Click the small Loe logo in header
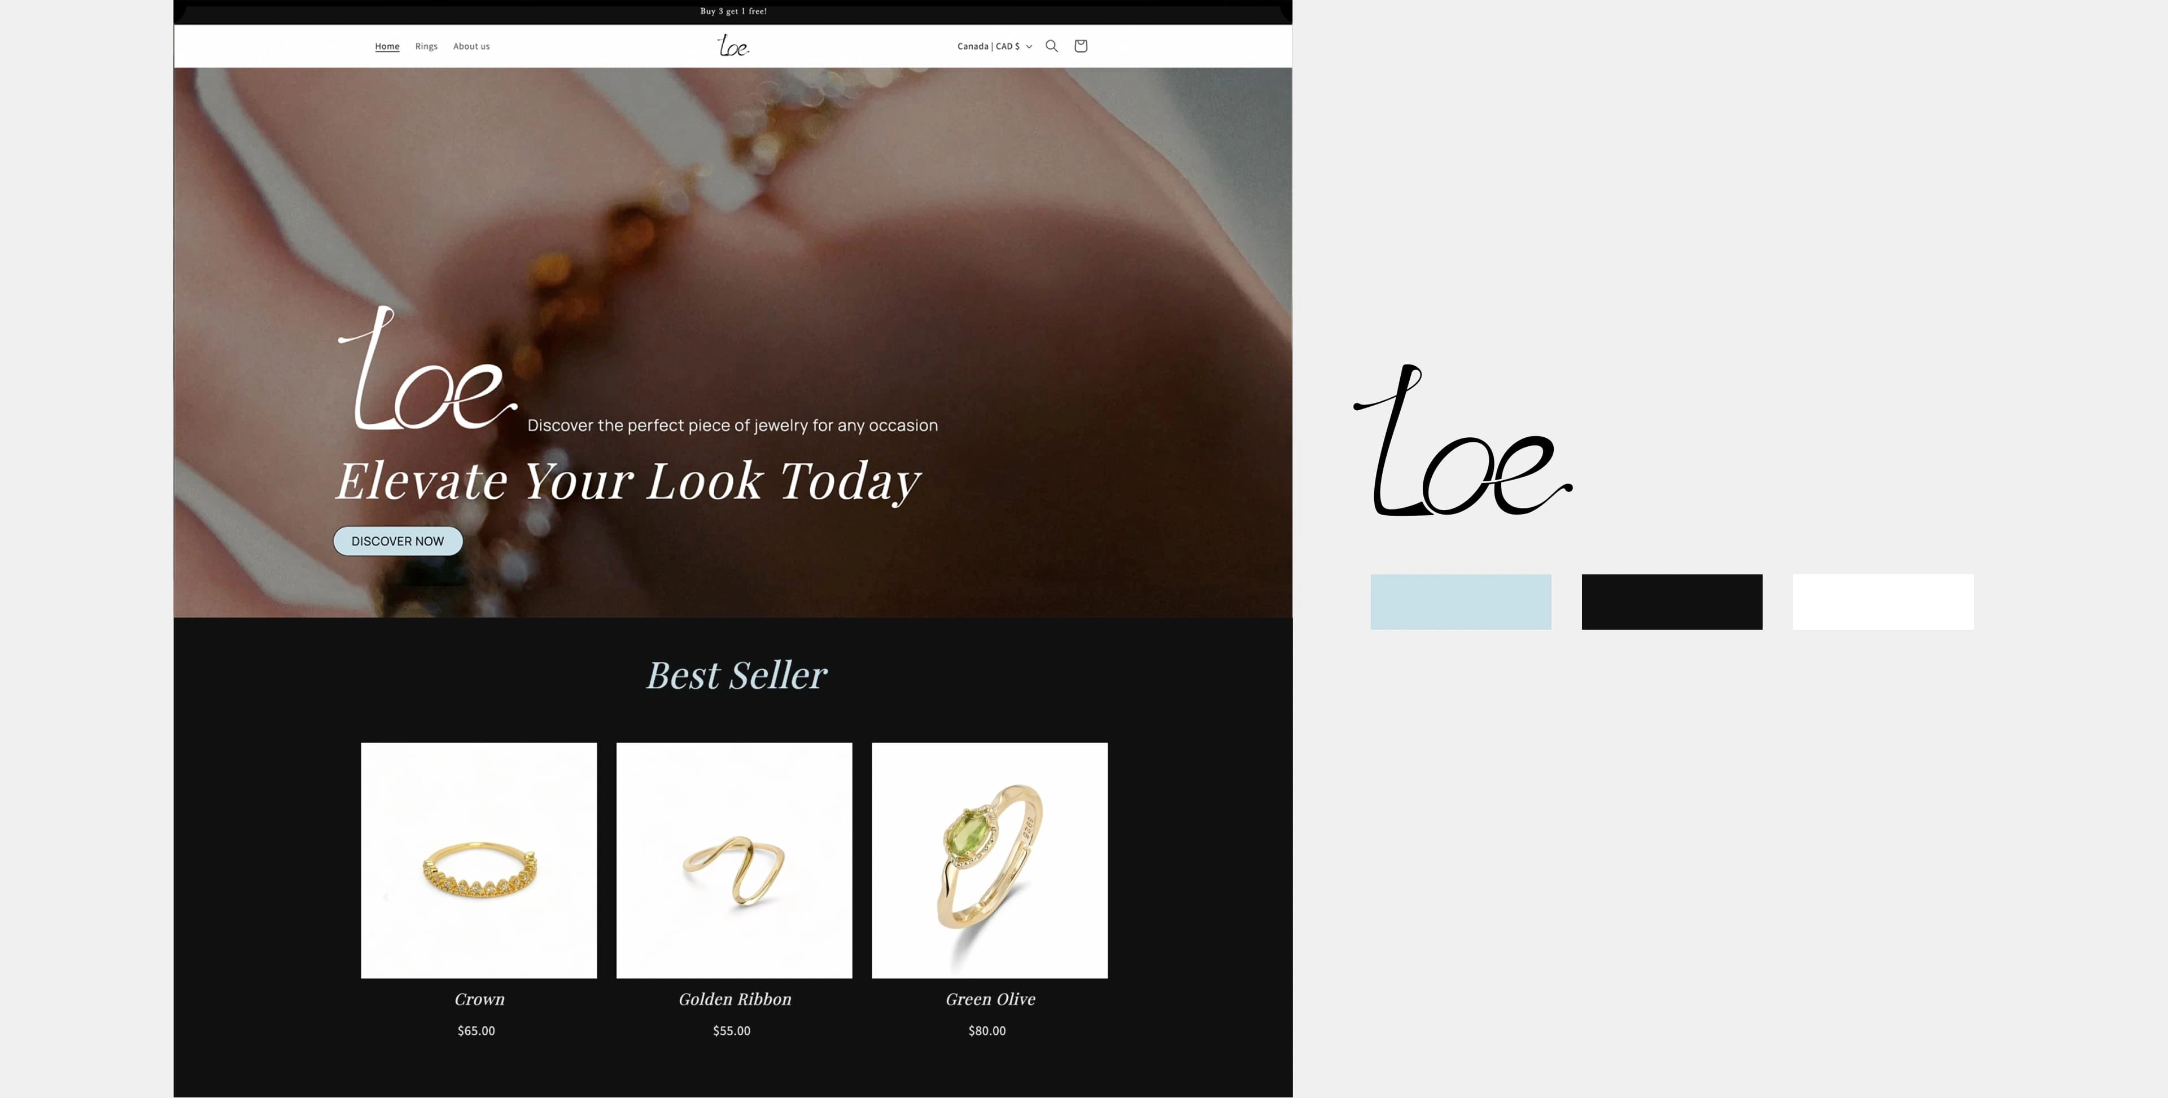Screen dimensions: 2168x1098 click(x=733, y=46)
